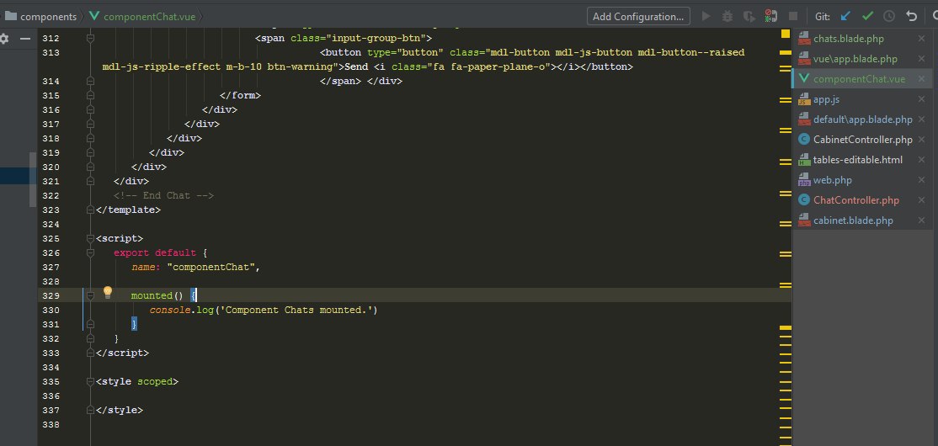Start listening for PHP debug connections
This screenshot has height=446, width=938.
[771, 16]
